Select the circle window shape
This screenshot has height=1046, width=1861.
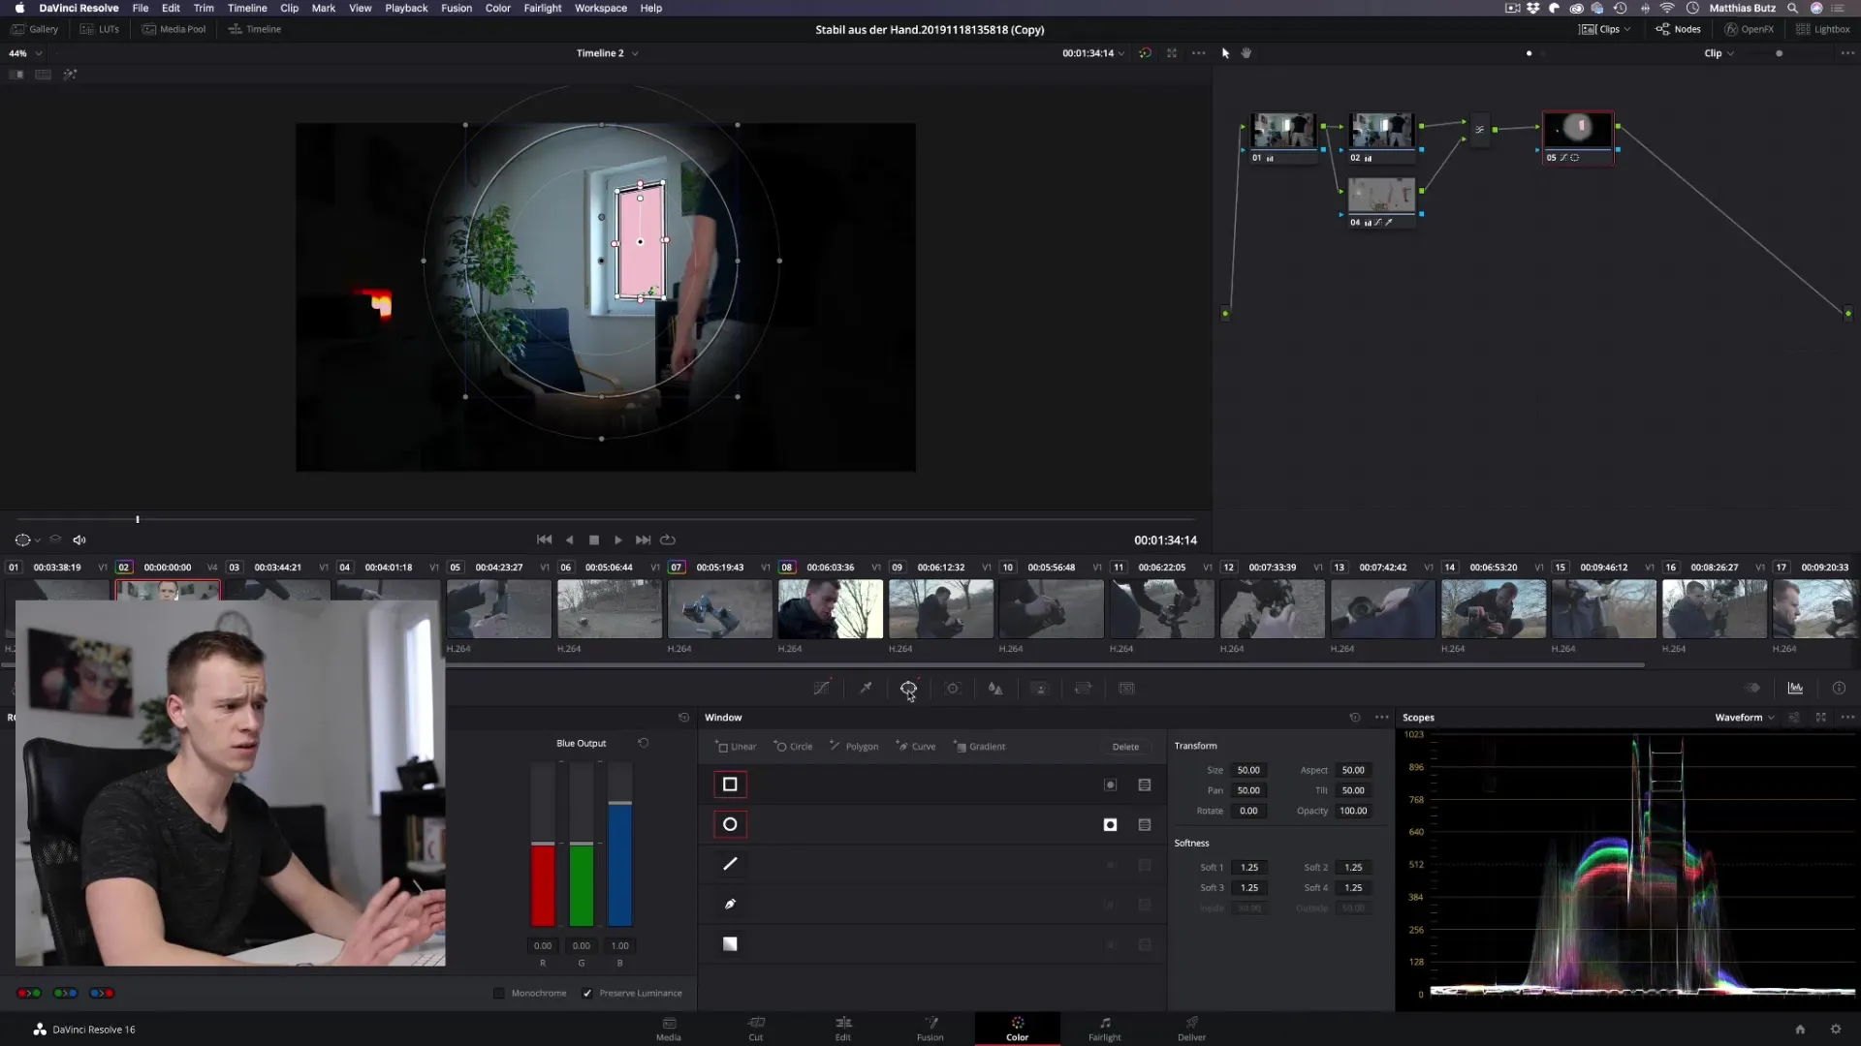tap(730, 824)
